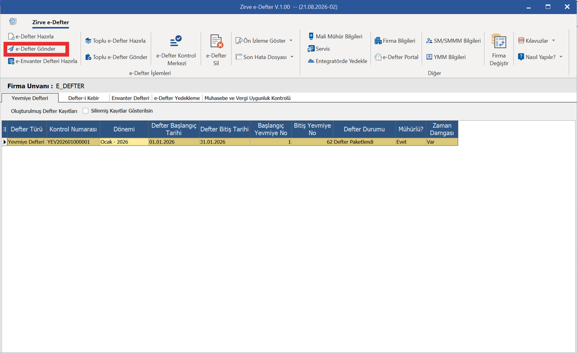
Task: Click the Evet cell under Mühürlü?
Action: click(x=411, y=142)
